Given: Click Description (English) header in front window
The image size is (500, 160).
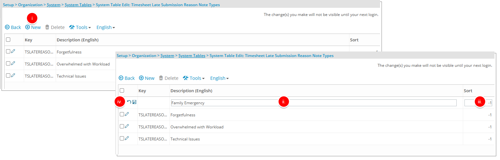Looking at the screenshot, I should [x=191, y=91].
